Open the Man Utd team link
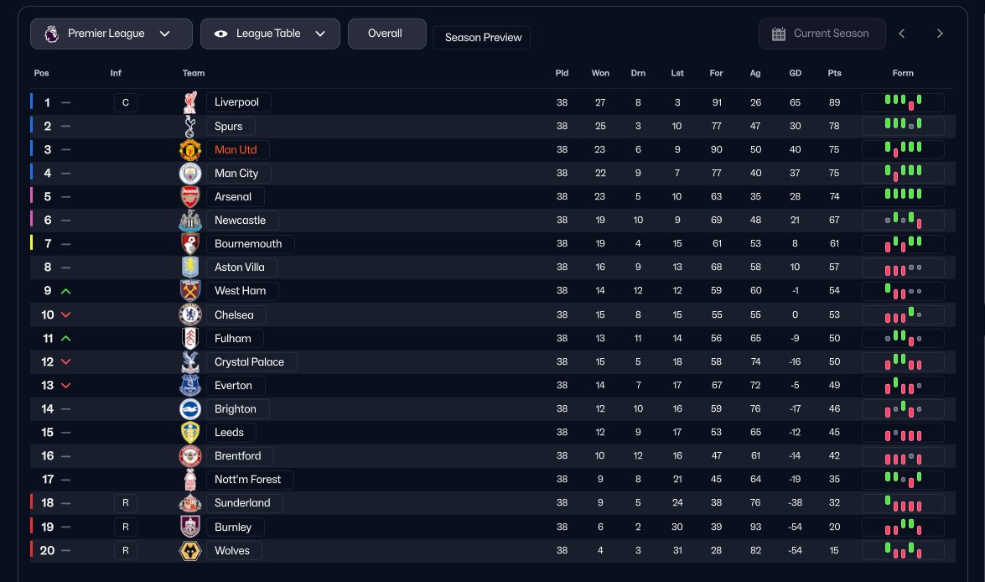This screenshot has height=582, width=985. [236, 150]
